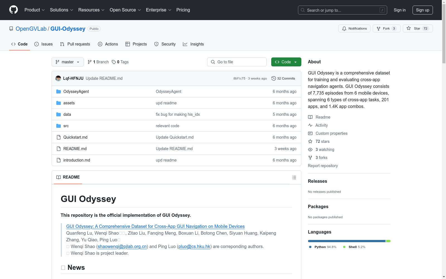Open the Pull requests tab
Screen dimensions: 446x279
tap(75, 44)
